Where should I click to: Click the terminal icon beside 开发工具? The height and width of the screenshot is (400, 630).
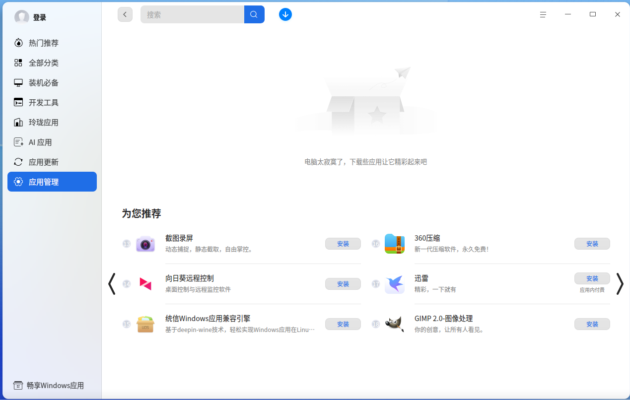click(18, 103)
